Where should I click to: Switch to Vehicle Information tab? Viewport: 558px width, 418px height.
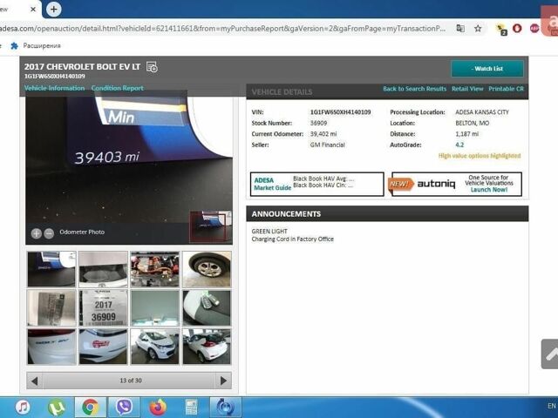point(54,88)
